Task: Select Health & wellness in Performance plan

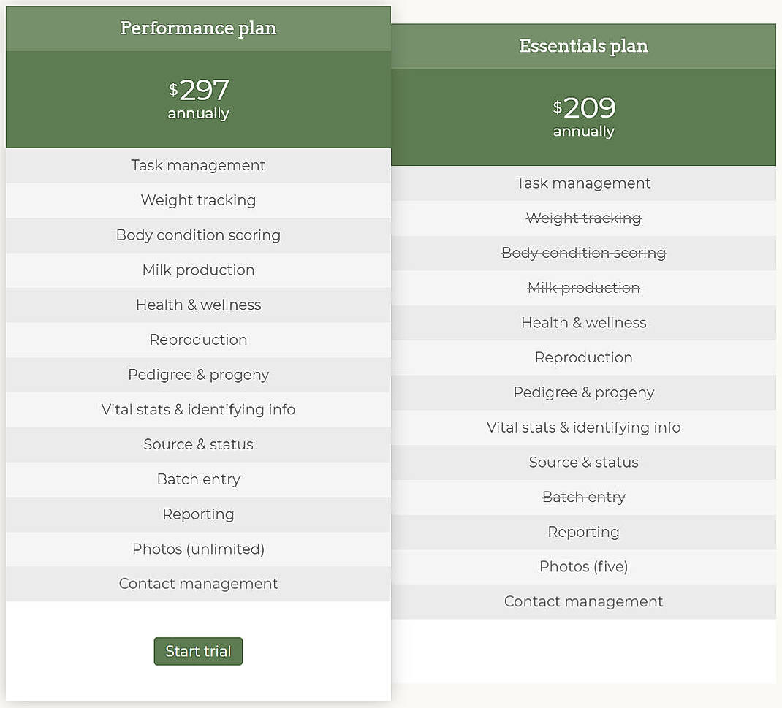Action: (198, 305)
